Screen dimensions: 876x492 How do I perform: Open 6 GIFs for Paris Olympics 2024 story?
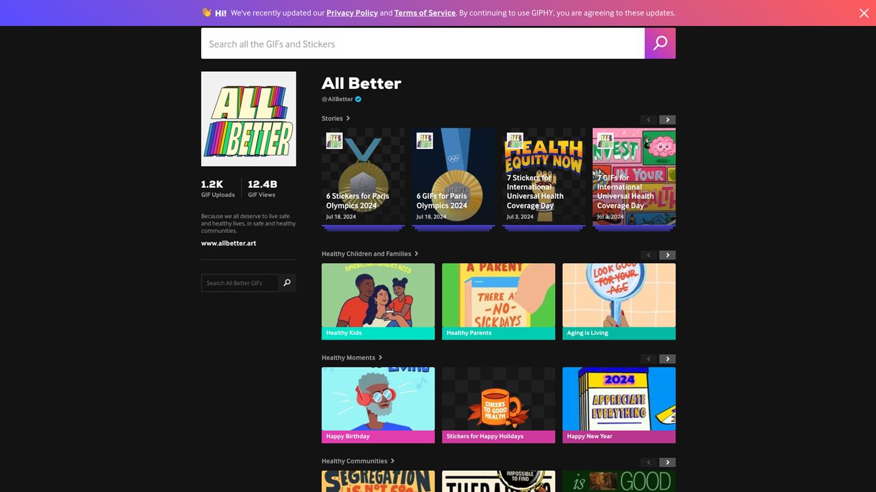(453, 180)
